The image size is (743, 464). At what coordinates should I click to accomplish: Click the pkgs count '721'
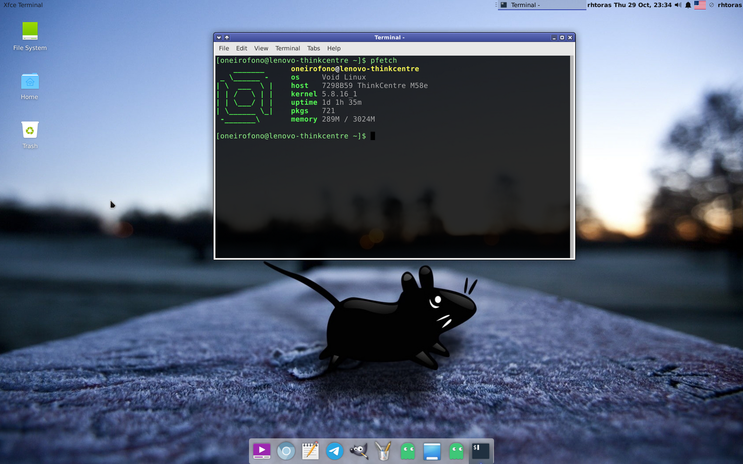coord(328,110)
